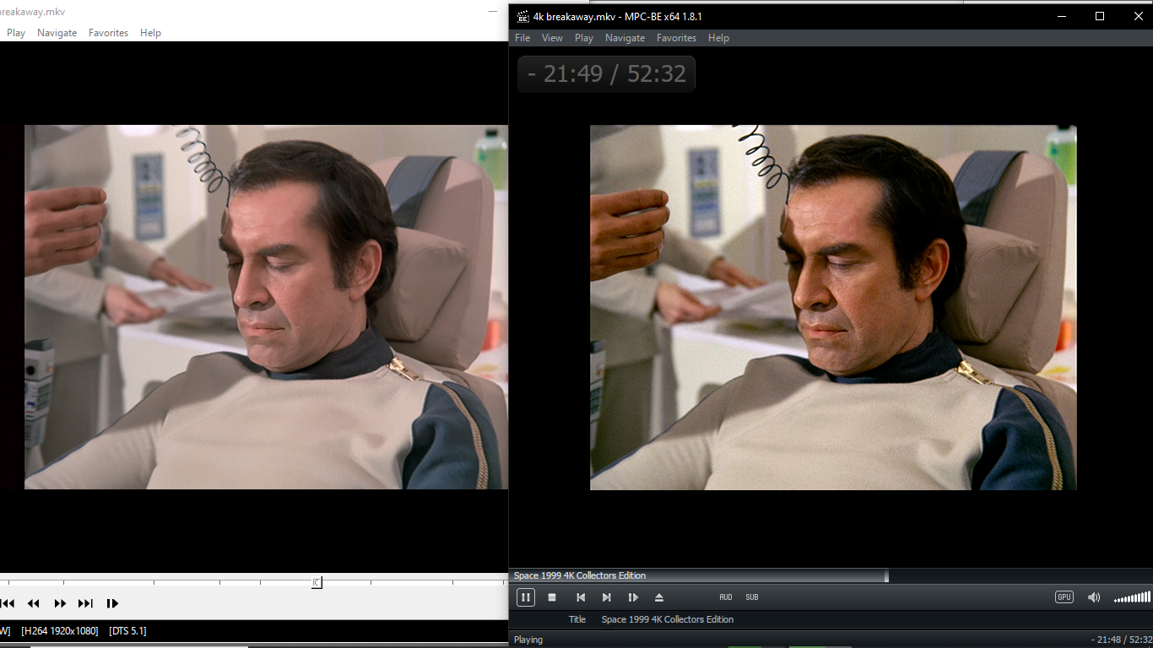Click the frame-step icon in left player

coord(112,603)
